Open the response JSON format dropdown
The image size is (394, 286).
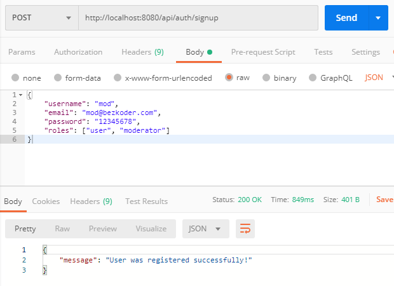point(206,228)
